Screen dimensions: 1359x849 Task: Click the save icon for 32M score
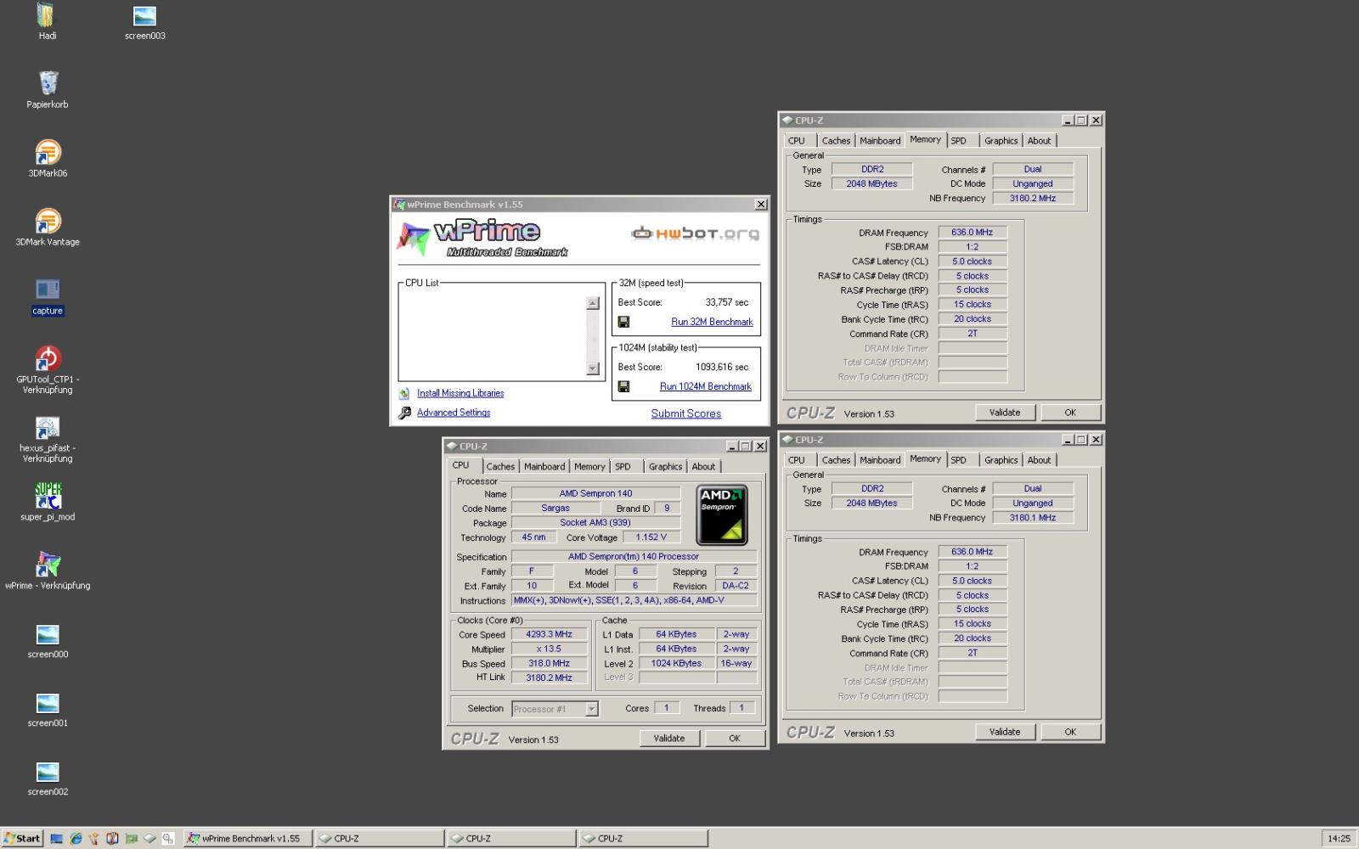pyautogui.click(x=623, y=322)
